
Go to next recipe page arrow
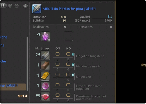(x=16, y=6)
